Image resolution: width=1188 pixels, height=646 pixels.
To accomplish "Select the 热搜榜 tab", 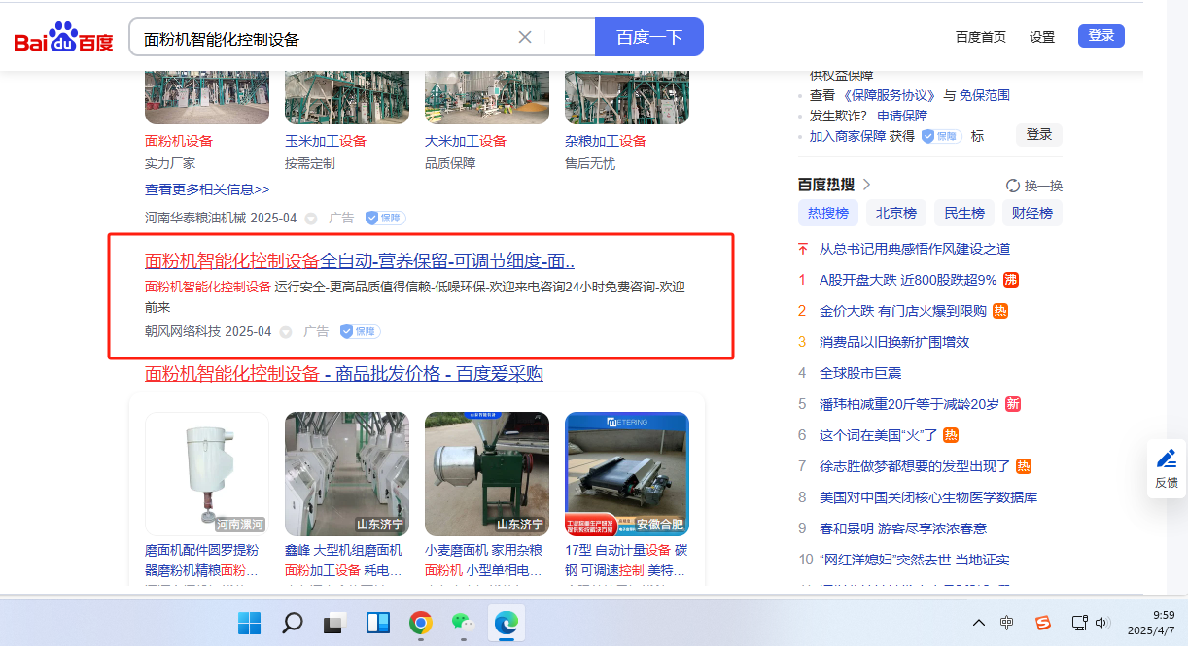I will tap(828, 213).
